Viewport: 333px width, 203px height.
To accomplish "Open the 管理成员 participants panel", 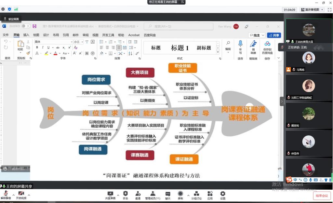I will [x=153, y=196].
